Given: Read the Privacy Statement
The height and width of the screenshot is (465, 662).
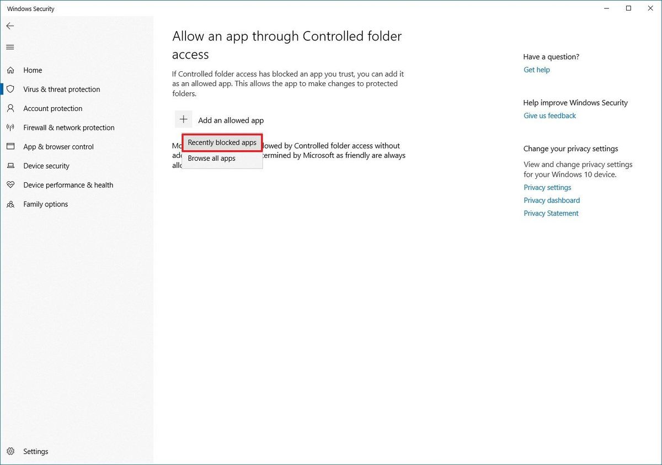Looking at the screenshot, I should 551,213.
